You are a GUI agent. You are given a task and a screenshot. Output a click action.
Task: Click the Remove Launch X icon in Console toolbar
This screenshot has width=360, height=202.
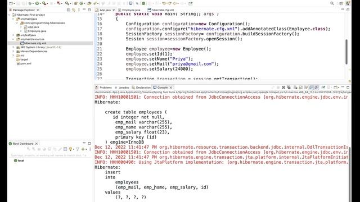[283, 88]
